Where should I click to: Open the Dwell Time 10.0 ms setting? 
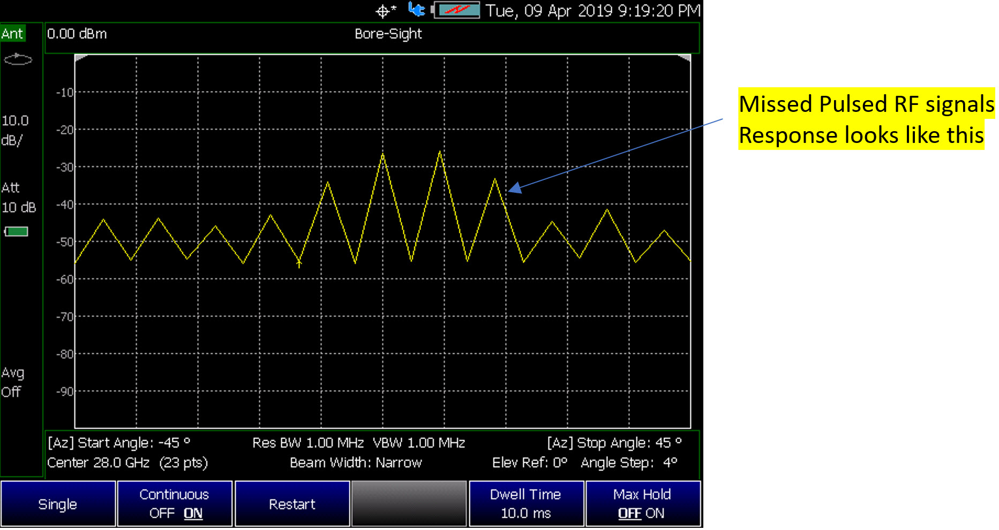pos(526,504)
